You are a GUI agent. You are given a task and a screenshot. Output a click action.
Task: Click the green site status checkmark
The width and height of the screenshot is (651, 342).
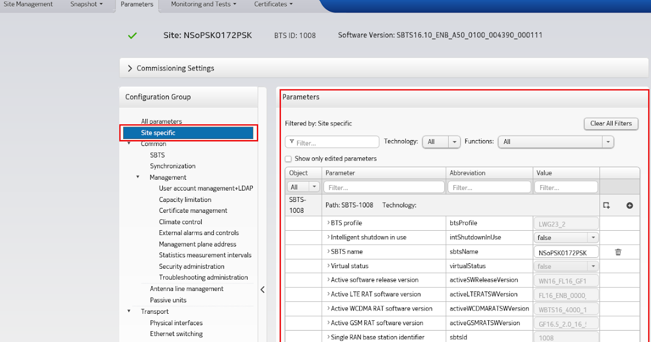[132, 35]
